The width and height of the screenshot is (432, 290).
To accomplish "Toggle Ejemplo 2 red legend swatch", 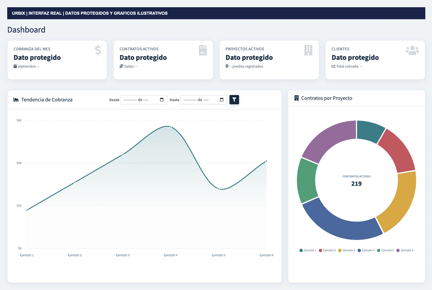I will click(320, 250).
